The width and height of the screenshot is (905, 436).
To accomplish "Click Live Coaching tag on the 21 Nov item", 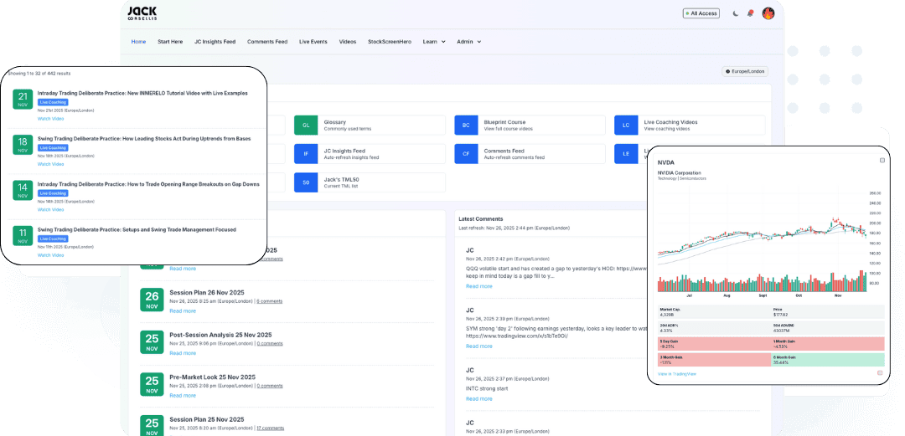I will [x=53, y=102].
